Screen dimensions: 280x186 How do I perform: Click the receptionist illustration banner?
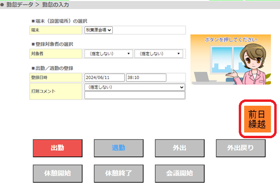(231, 59)
